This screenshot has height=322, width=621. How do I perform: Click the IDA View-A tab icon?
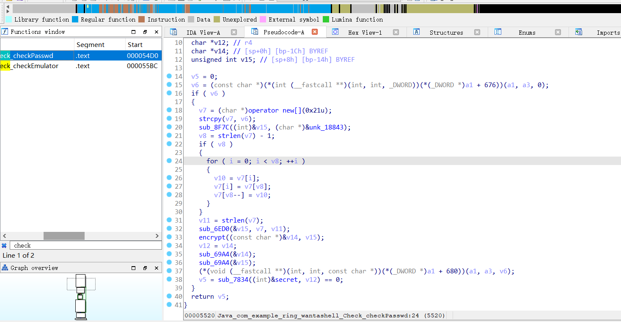point(173,32)
